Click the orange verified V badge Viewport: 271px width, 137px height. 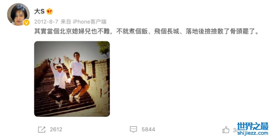pos(27,22)
